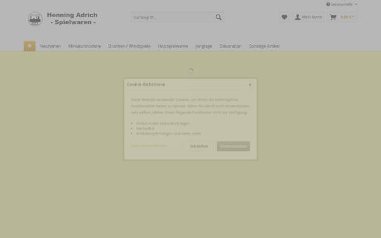The height and width of the screenshot is (238, 381).
Task: Click the 'Merkzettel' list item
Action: point(145,128)
